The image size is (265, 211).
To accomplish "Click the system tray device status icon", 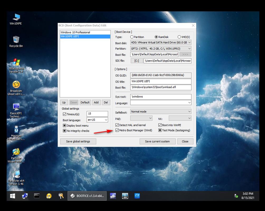I will point(236,196).
